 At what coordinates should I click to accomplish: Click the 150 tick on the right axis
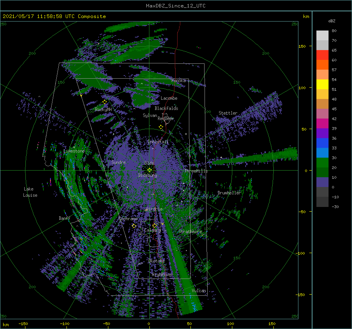tap(302, 46)
